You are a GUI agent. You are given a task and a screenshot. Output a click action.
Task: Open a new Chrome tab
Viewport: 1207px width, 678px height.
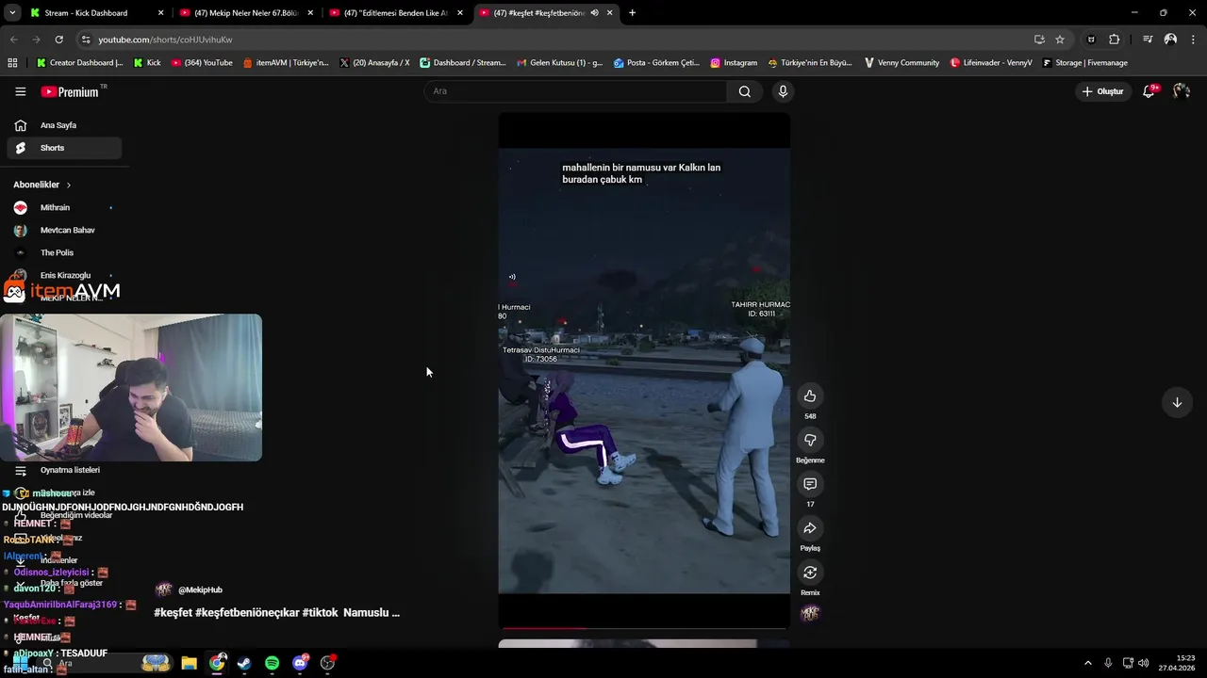[632, 13]
